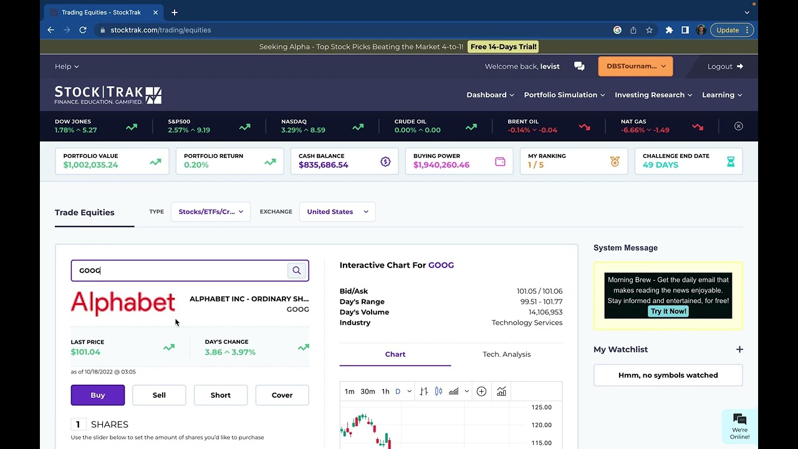The image size is (798, 449).
Task: Click the Portfolio Value trend arrow icon
Action: coord(155,162)
